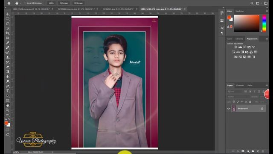Viewport: 273px width, 154px height.
Task: Select the Zoom tool
Action: point(8,110)
